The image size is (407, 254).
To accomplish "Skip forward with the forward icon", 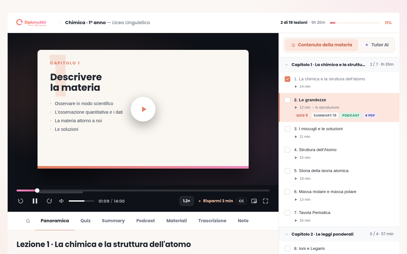I will click(49, 201).
